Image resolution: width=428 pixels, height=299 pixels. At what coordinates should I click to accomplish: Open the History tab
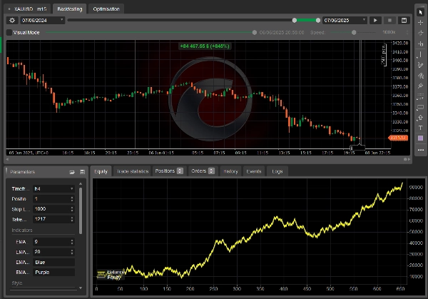coord(230,171)
